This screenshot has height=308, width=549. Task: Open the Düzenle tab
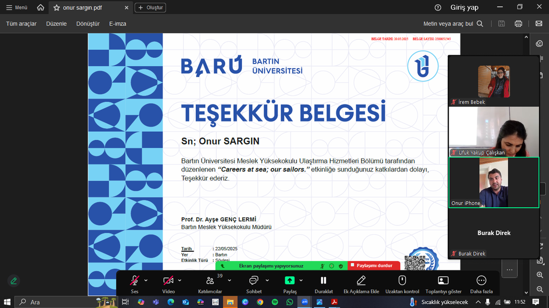click(56, 24)
